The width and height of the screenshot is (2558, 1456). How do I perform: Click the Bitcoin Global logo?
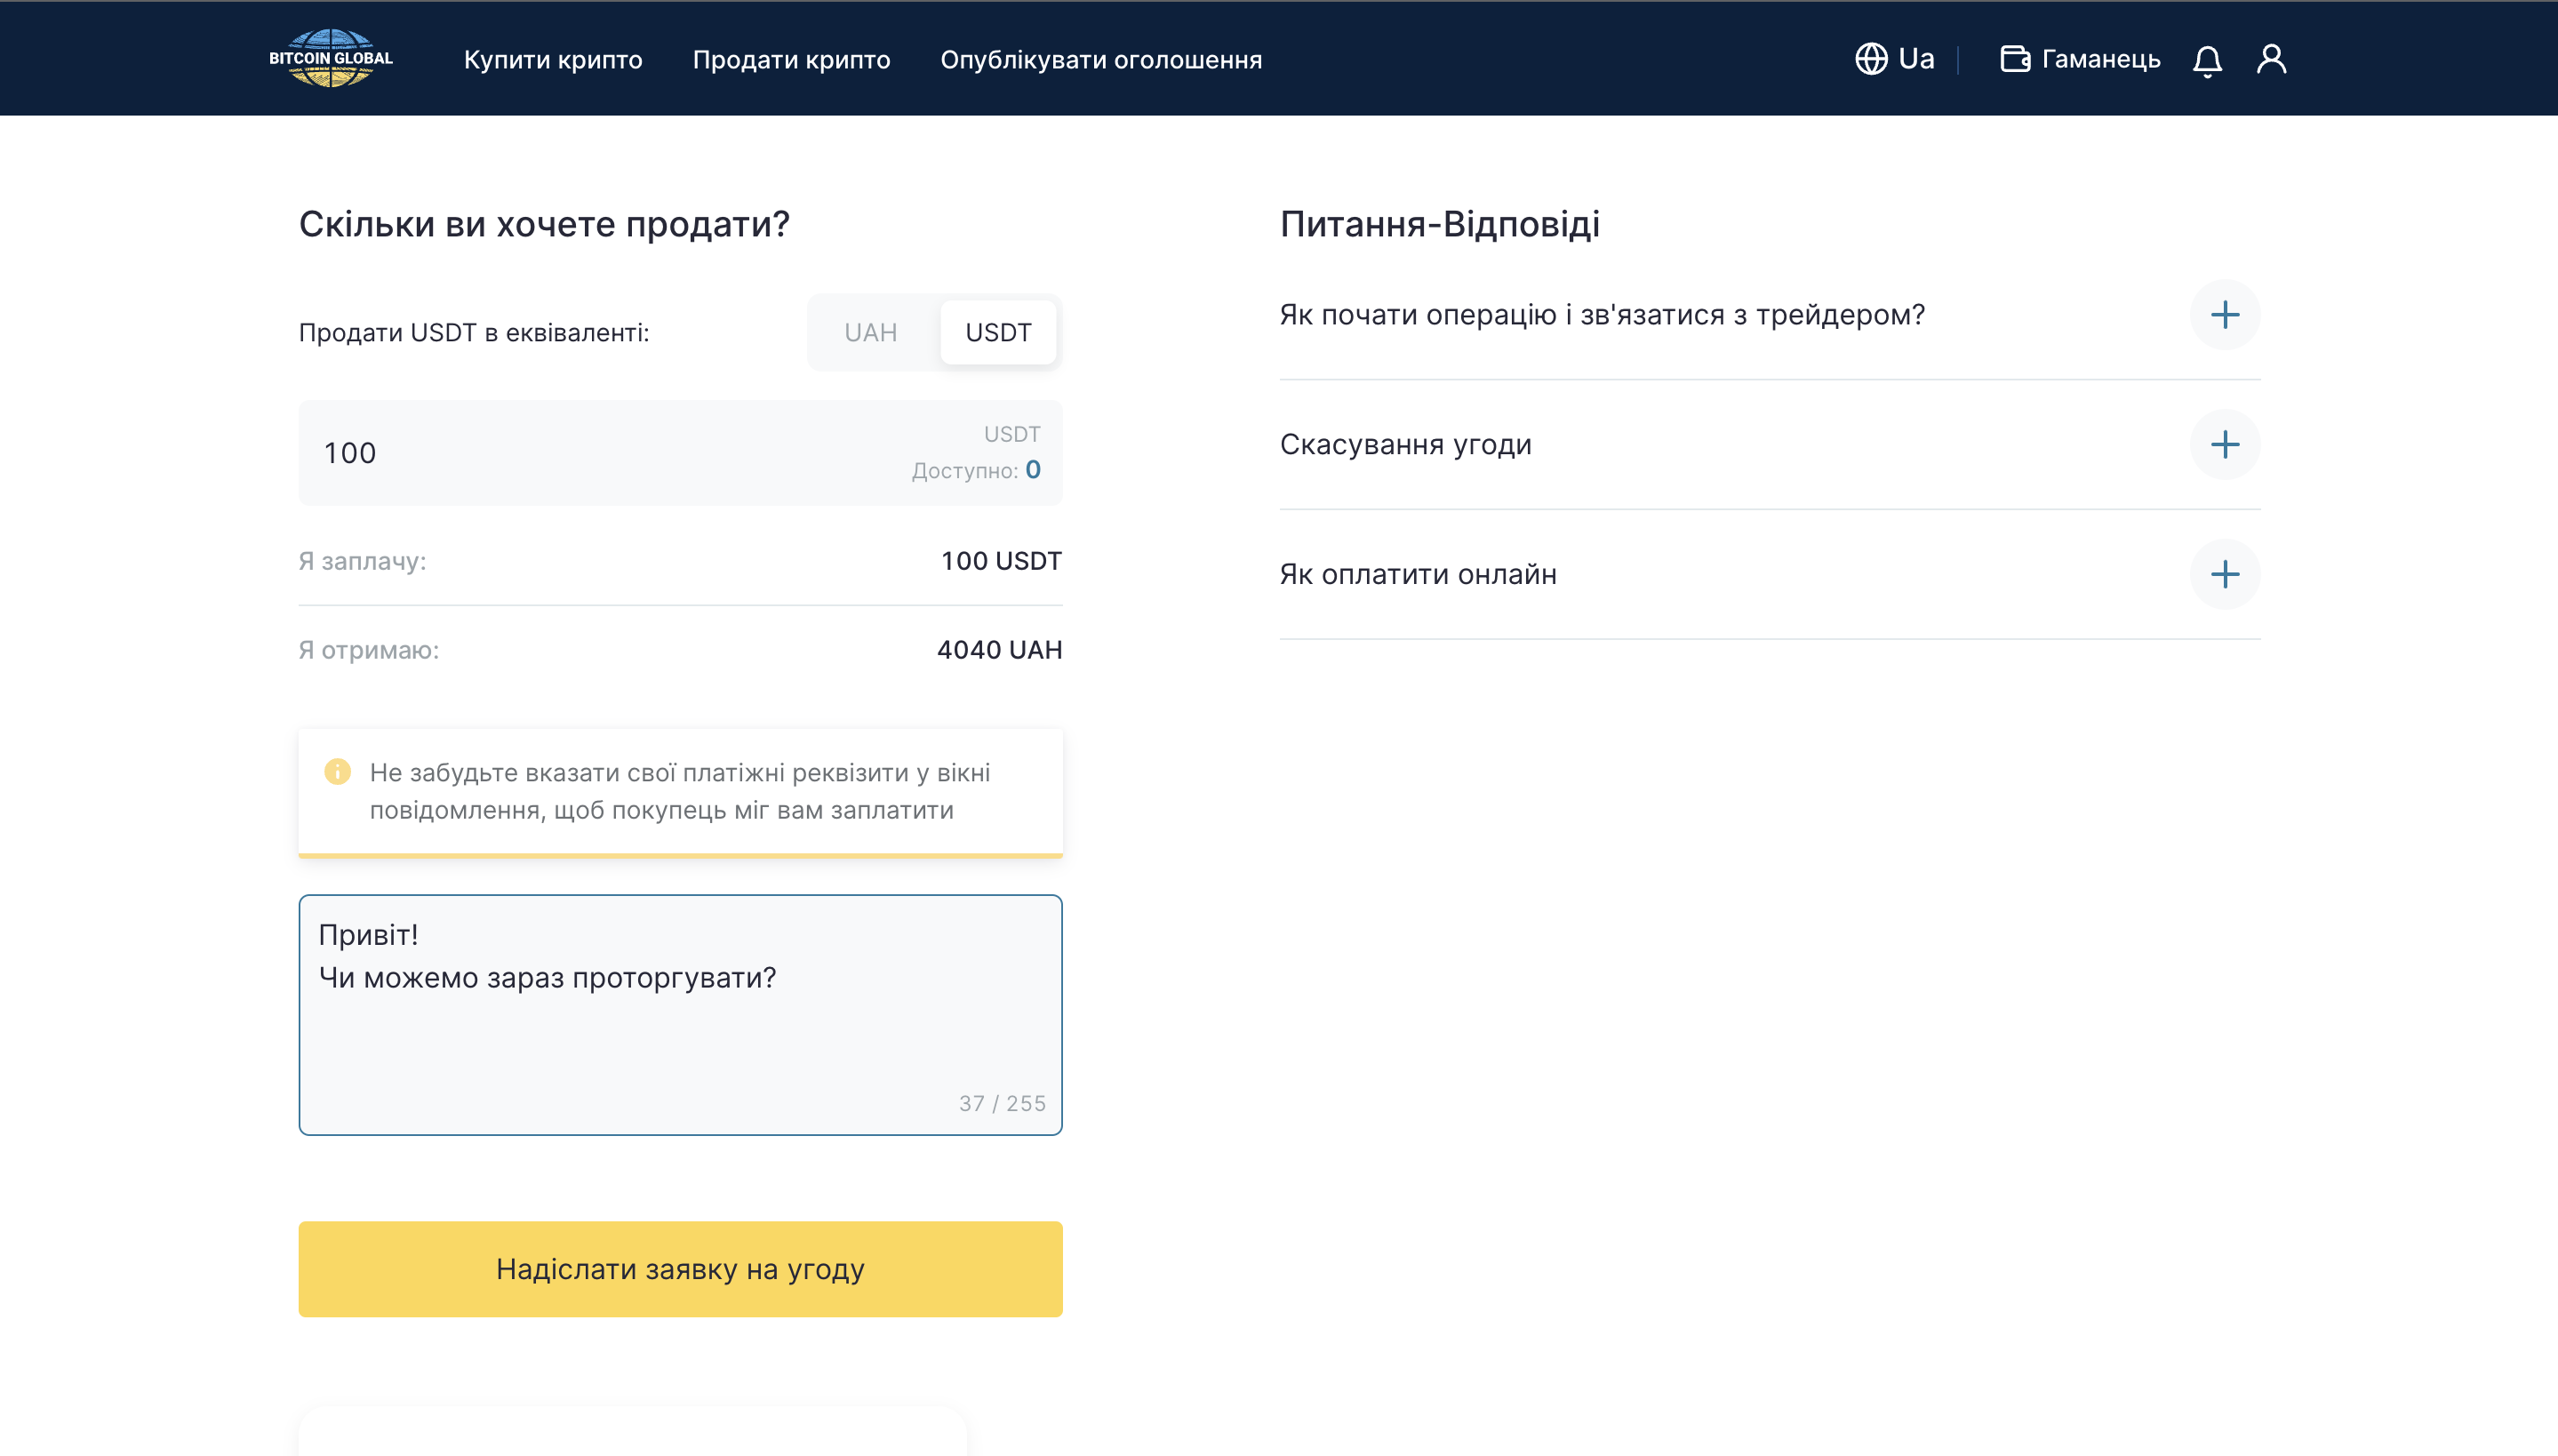coord(331,58)
